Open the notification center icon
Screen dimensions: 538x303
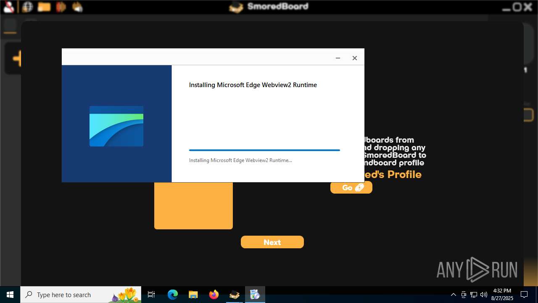click(x=524, y=295)
